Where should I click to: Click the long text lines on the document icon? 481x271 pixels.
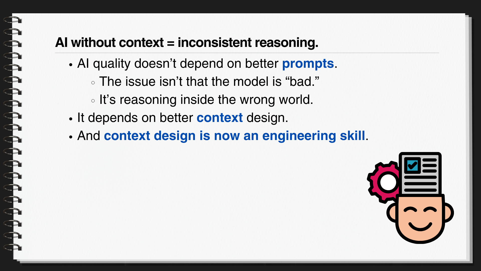point(420,184)
